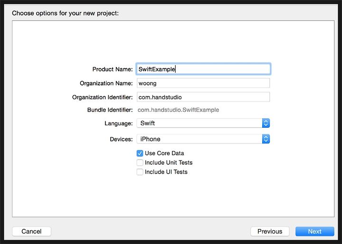This screenshot has width=342, height=244.
Task: Click the "Product Name:" label
Action: coord(113,69)
